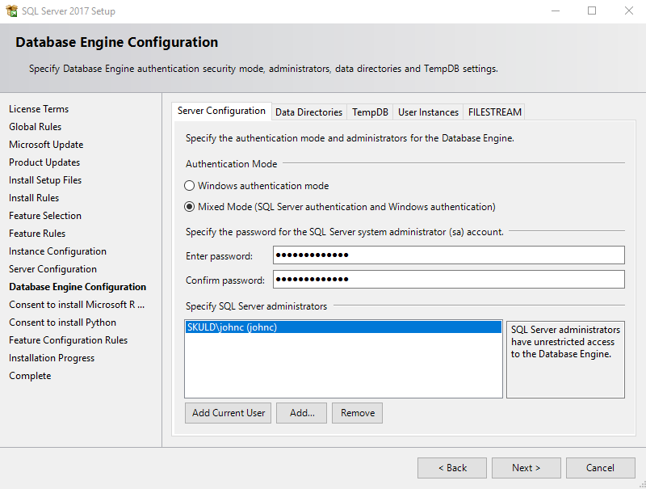Close the SQL Server 2017 Setup window
646x489 pixels.
point(629,11)
